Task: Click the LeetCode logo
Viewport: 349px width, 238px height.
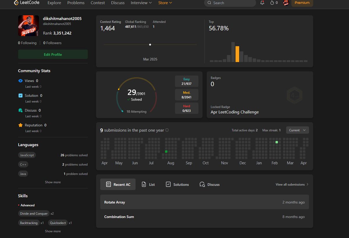Action: point(26,3)
